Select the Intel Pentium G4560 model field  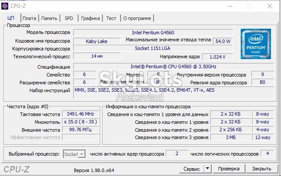click(x=153, y=33)
